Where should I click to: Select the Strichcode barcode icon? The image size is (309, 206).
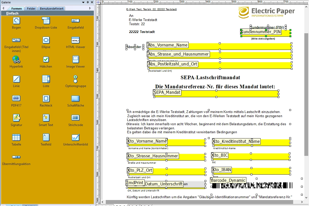[x=75, y=118]
